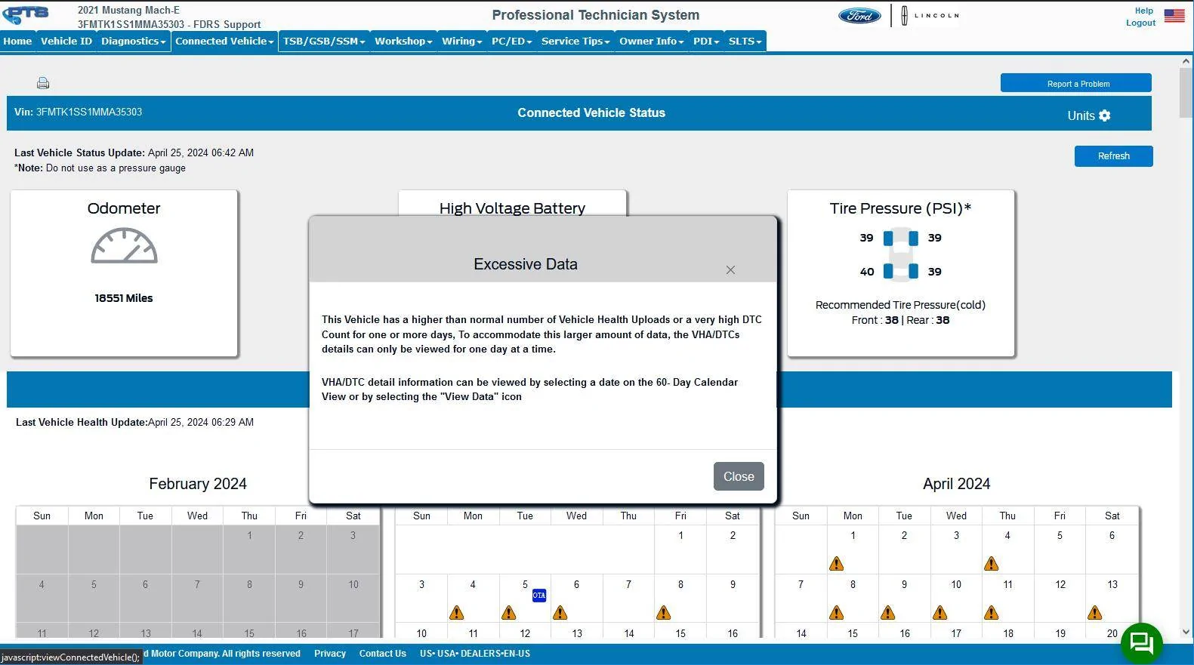Open the Contact Us footer link
The image size is (1194, 665).
coord(383,654)
